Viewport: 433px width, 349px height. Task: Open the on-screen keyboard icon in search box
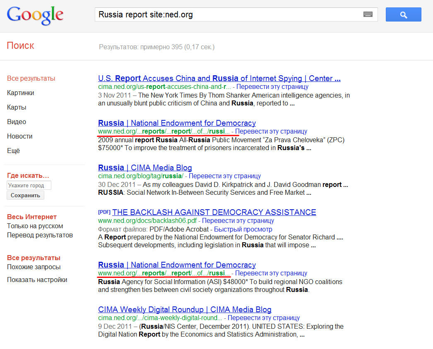368,14
